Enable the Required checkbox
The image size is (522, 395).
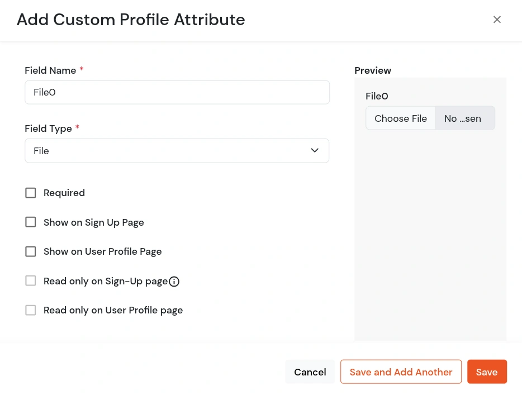(31, 193)
